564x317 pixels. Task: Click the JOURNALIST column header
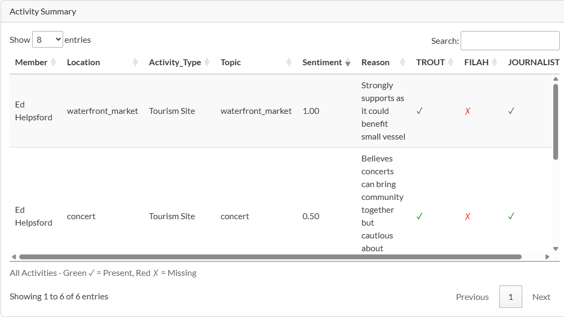(x=533, y=63)
